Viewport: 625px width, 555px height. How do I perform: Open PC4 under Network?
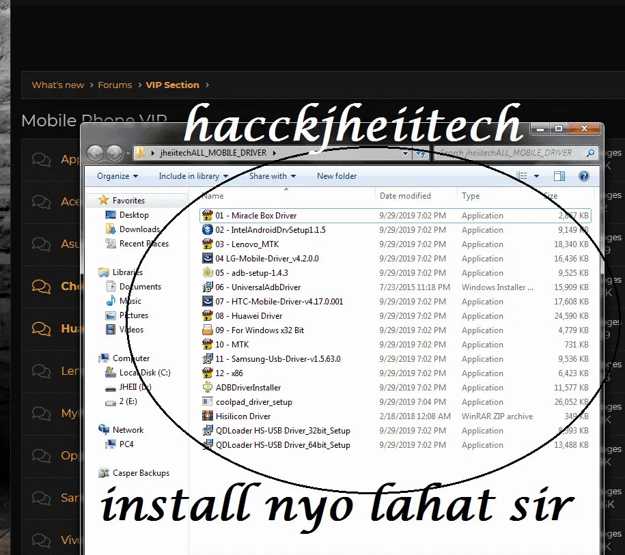click(126, 444)
